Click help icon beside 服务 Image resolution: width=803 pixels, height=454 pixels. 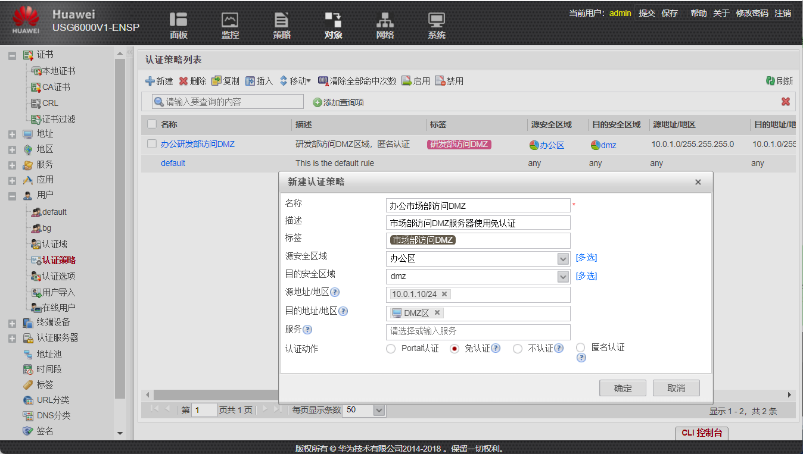point(307,330)
